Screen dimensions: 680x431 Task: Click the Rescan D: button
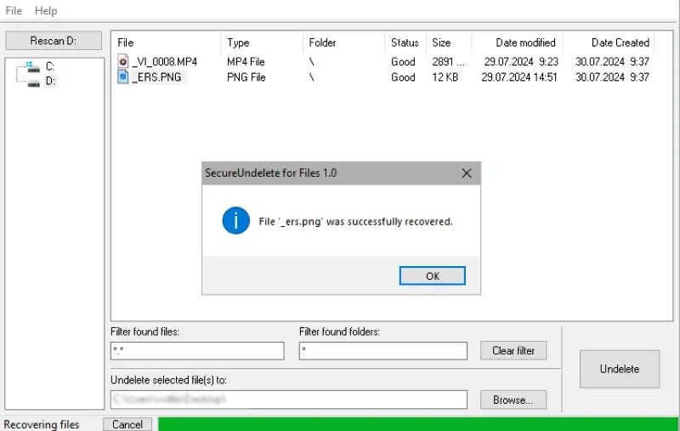pos(54,41)
